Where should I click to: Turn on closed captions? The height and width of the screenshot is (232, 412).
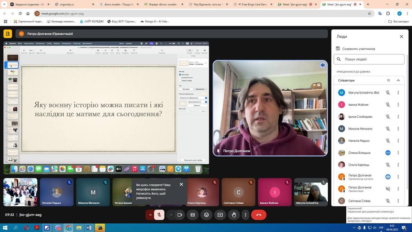[192, 215]
